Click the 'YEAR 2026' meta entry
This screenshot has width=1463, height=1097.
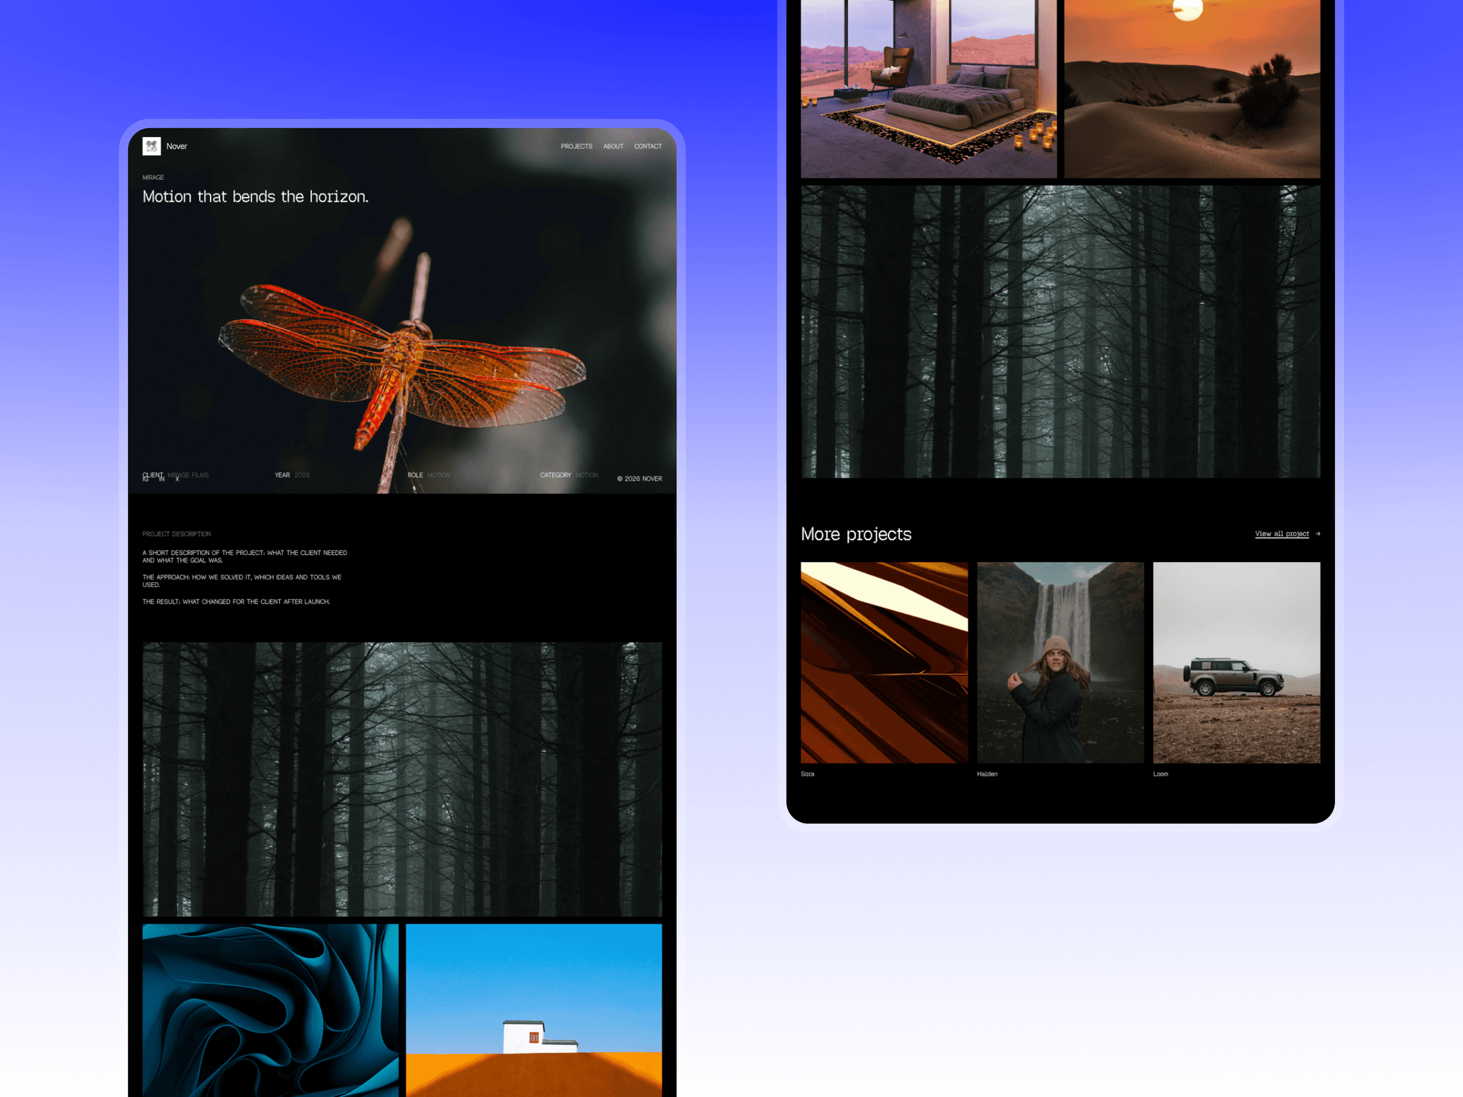click(292, 475)
